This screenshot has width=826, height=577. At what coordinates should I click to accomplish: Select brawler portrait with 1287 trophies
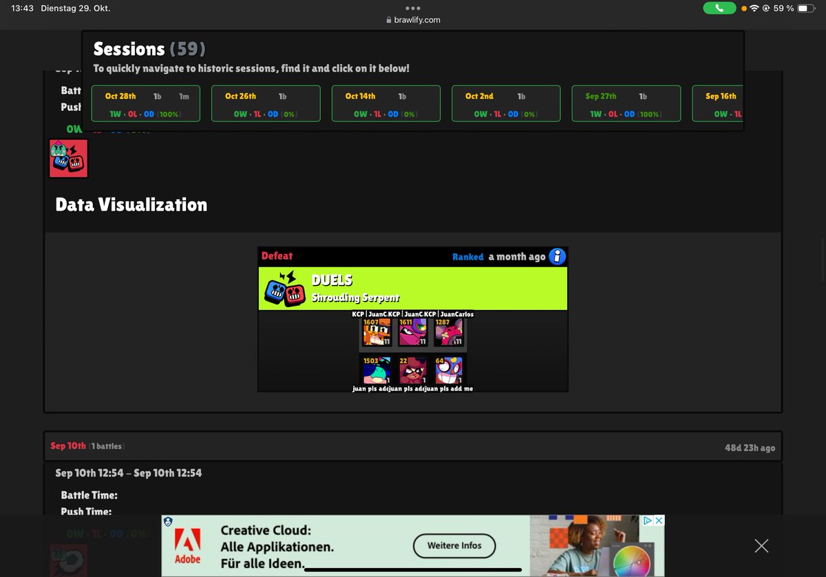click(449, 333)
